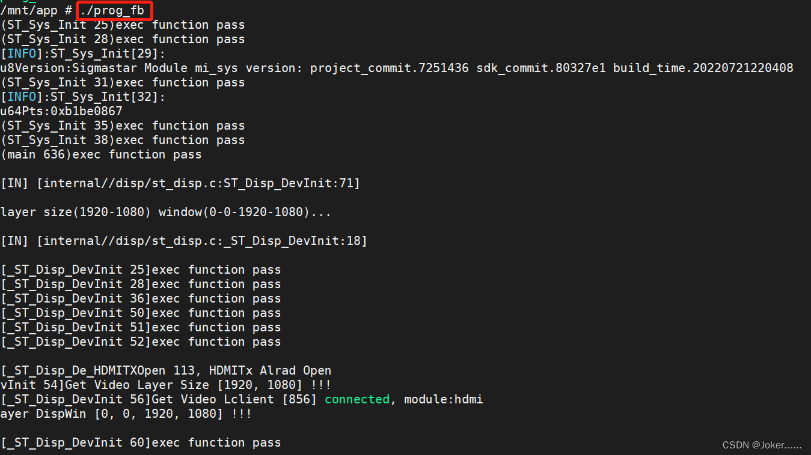This screenshot has width=811, height=455.
Task: Click the ST_Sys_Init 25 pass line
Action: [x=123, y=25]
